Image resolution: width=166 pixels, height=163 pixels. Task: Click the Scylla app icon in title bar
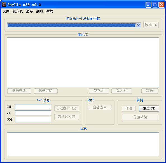coord(4,5)
